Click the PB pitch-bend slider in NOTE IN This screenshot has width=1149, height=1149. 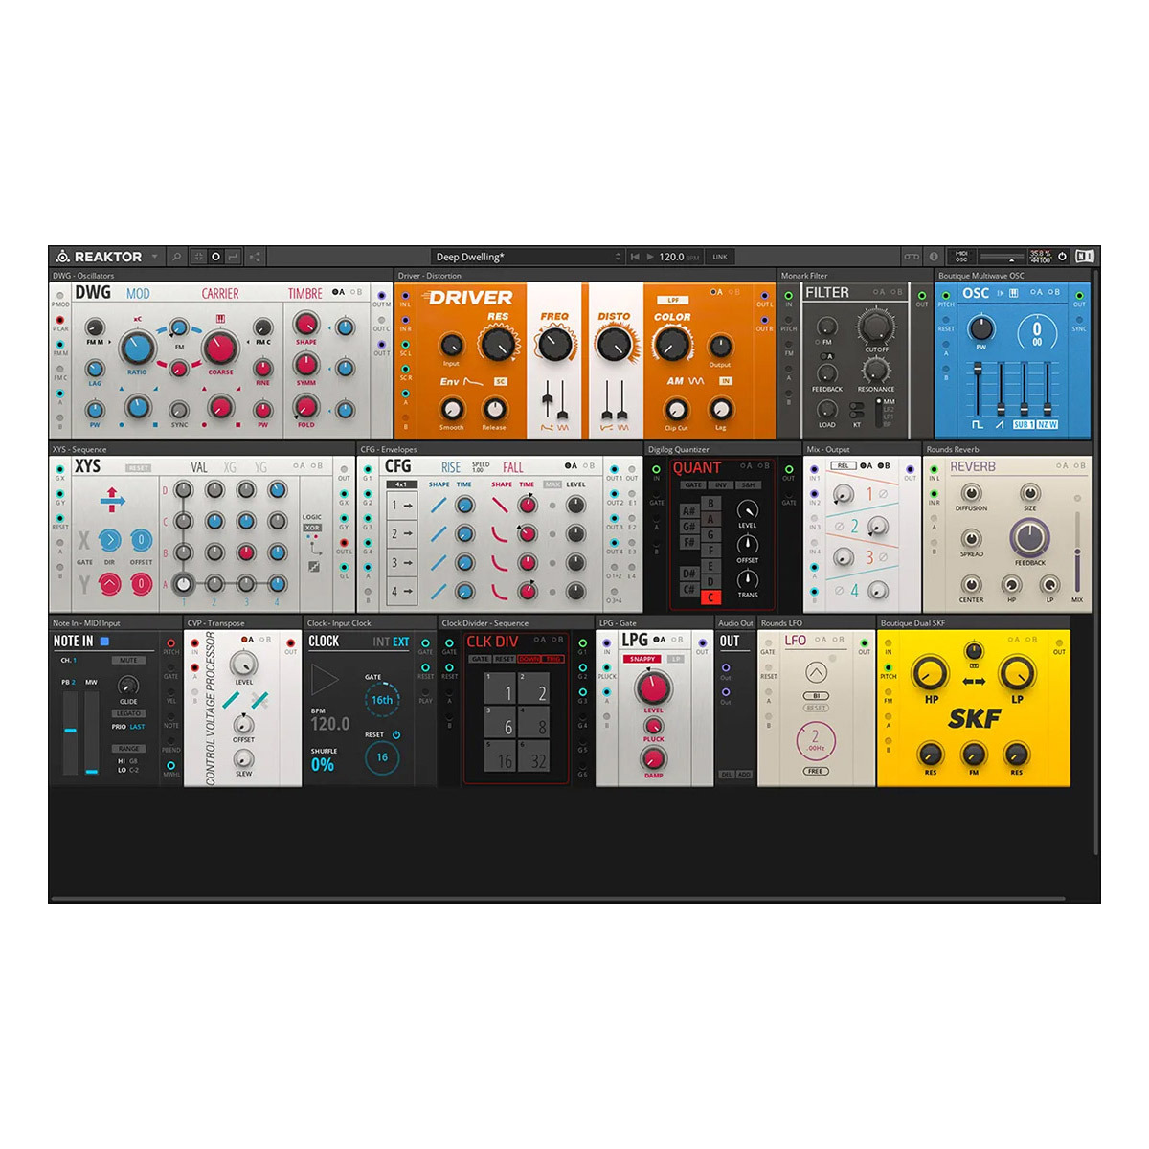[x=71, y=731]
